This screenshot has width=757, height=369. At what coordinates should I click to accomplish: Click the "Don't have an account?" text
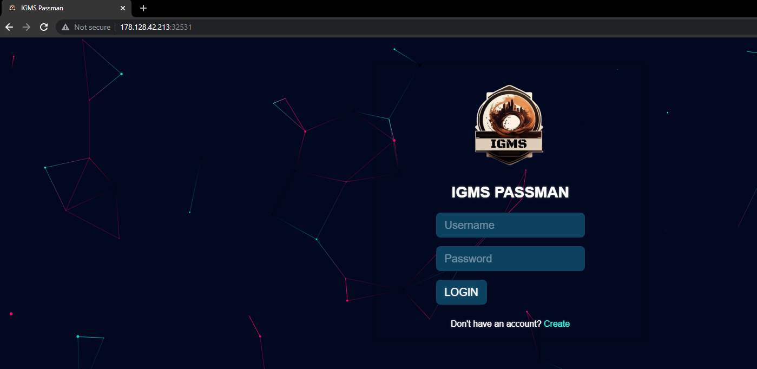496,324
